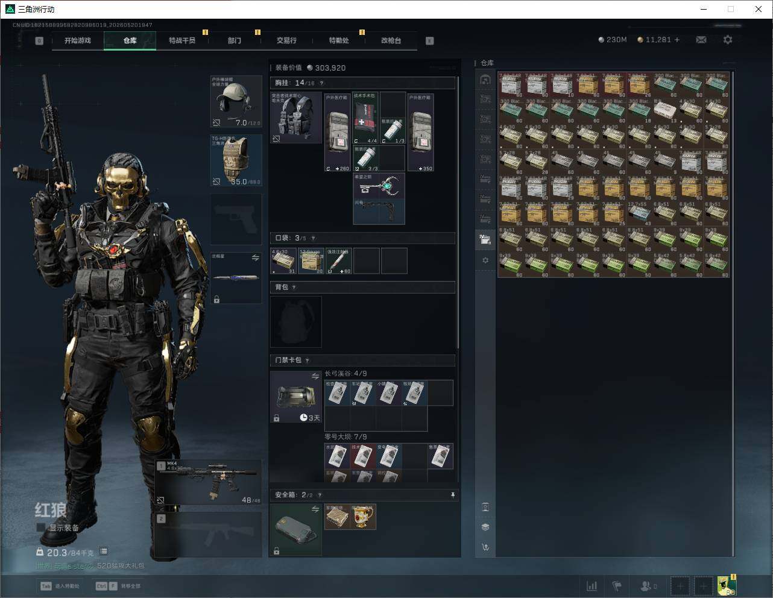This screenshot has height=598, width=773.
Task: Click the second empty plus slot in bottom bar
Action: point(703,586)
